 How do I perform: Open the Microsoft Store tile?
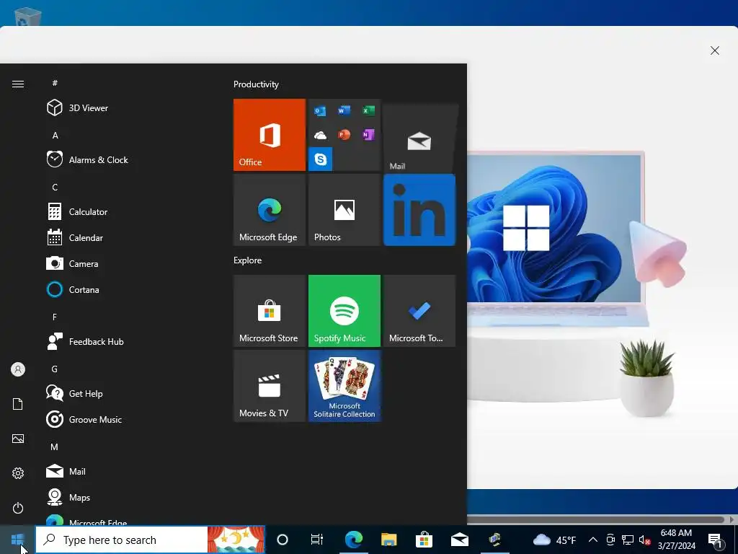pos(270,311)
